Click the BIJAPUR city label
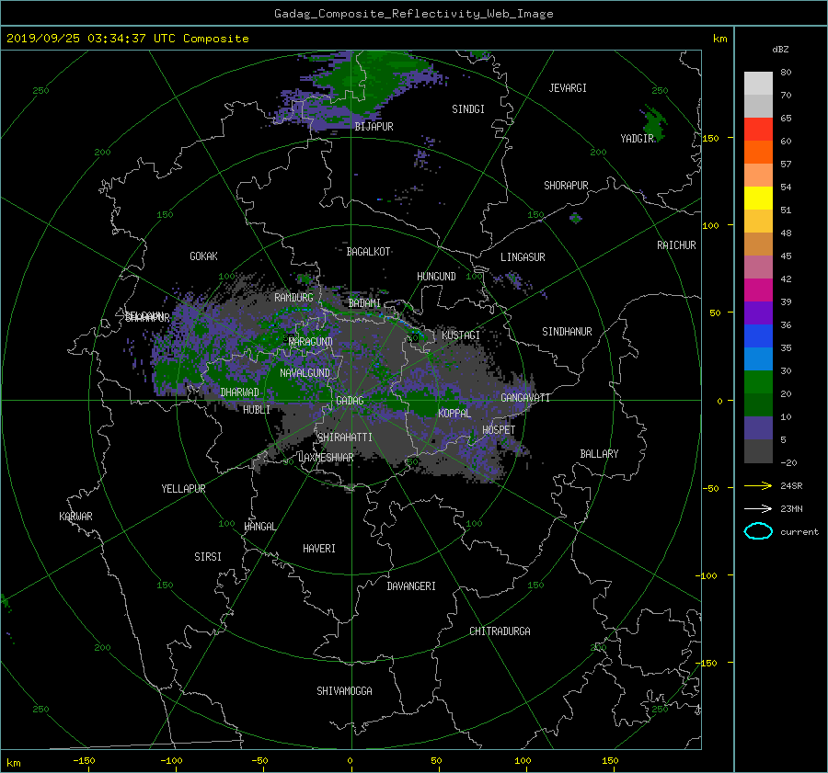This screenshot has width=828, height=773. [374, 127]
